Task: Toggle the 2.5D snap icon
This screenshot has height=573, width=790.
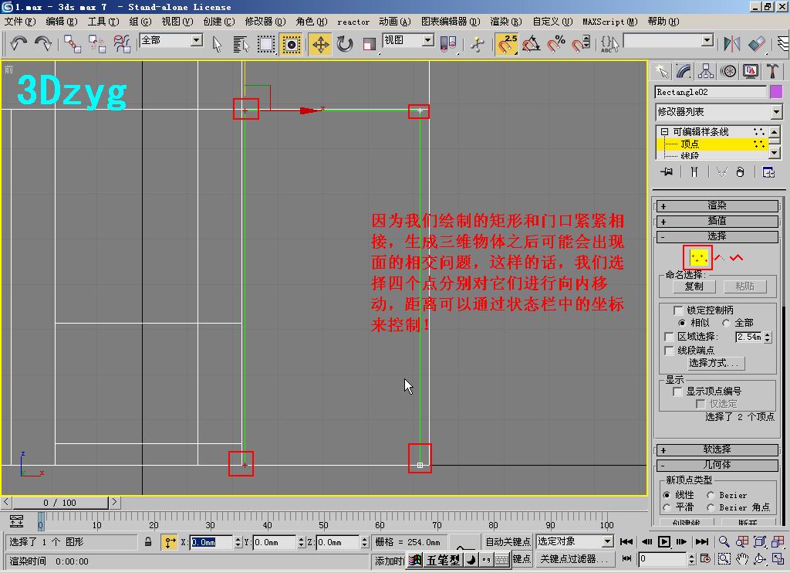Action: click(506, 44)
